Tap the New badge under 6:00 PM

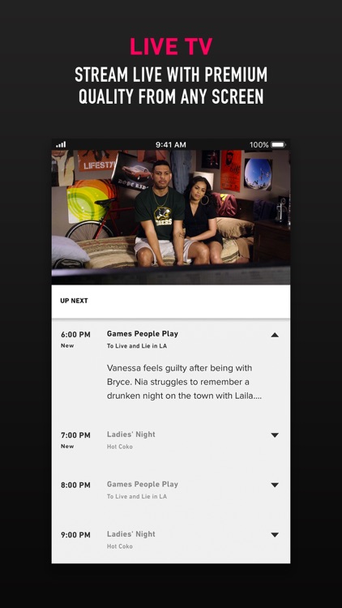67,345
